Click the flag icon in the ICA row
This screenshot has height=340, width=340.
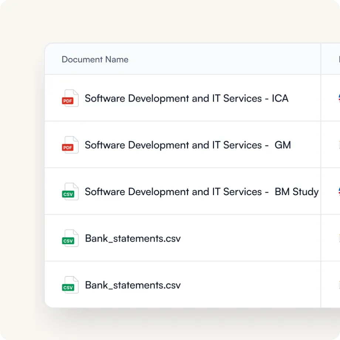(x=339, y=98)
